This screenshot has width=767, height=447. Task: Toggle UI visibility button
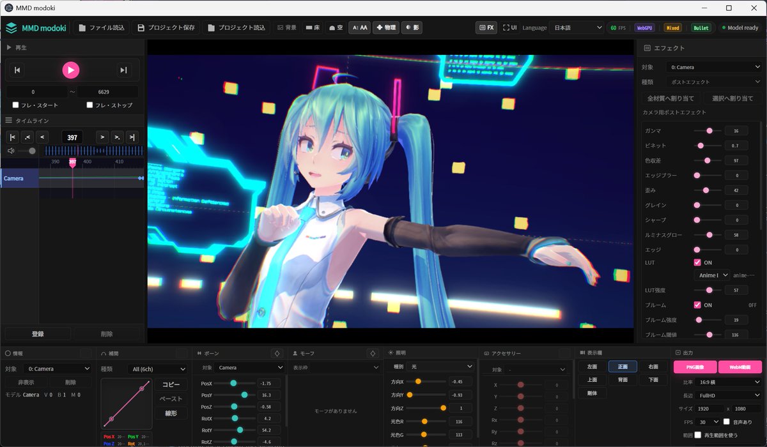tap(510, 28)
